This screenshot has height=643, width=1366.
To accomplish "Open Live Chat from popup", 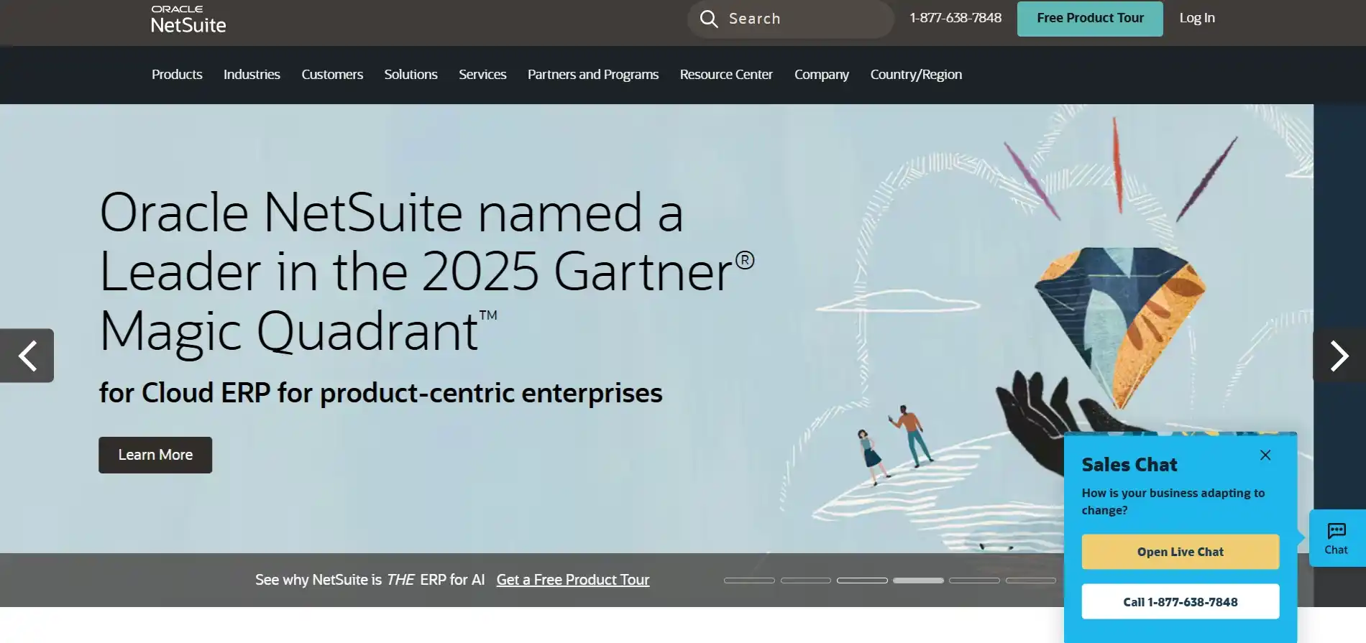I will click(x=1181, y=552).
